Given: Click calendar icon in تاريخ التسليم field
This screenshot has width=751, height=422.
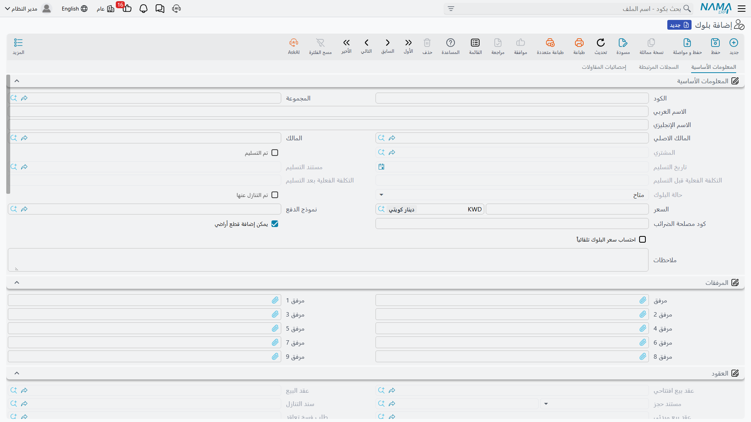Looking at the screenshot, I should pyautogui.click(x=381, y=167).
